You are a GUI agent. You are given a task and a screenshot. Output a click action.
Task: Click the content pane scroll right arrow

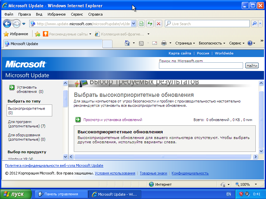pos(255,157)
